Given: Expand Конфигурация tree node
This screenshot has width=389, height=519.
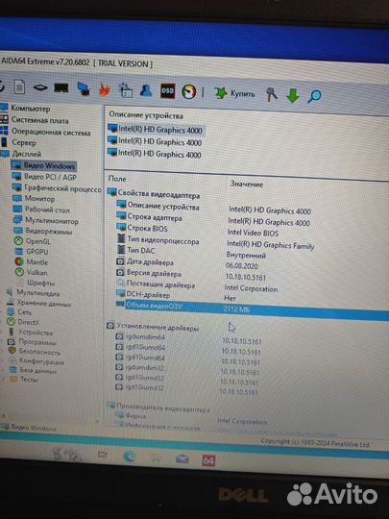Looking at the screenshot, I should click(x=41, y=361).
